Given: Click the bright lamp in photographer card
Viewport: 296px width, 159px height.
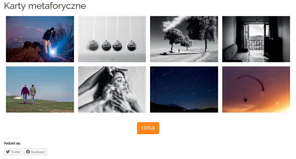Looking at the screenshot, I should pos(52,52).
